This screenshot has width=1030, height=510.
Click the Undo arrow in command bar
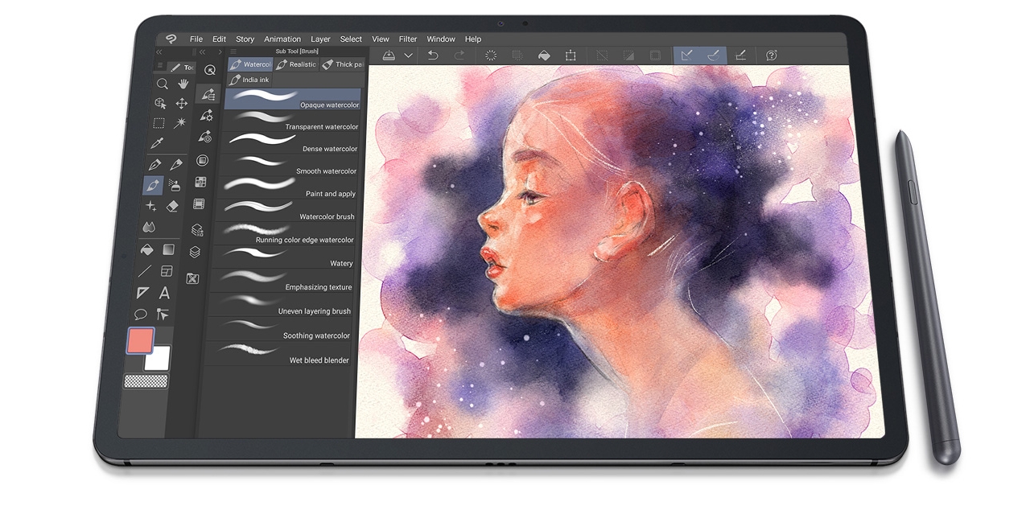click(x=433, y=56)
